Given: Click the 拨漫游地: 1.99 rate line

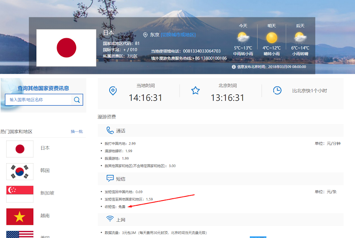Looking at the screenshot, I should pyautogui.click(x=116, y=159).
